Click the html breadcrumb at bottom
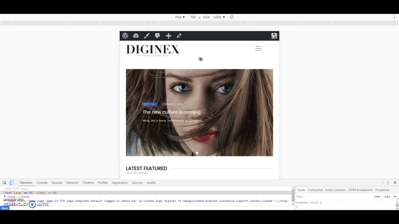Image resolution: width=399 pixels, height=224 pixels. 5,208
